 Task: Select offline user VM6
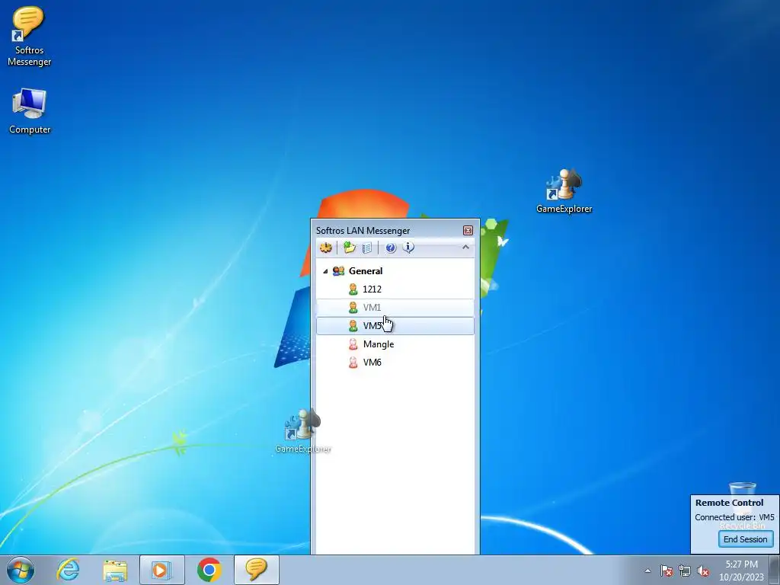[x=395, y=363]
